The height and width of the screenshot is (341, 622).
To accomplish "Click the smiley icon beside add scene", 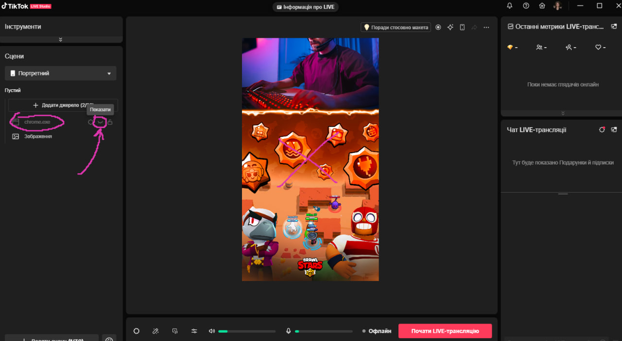I will pos(109,339).
